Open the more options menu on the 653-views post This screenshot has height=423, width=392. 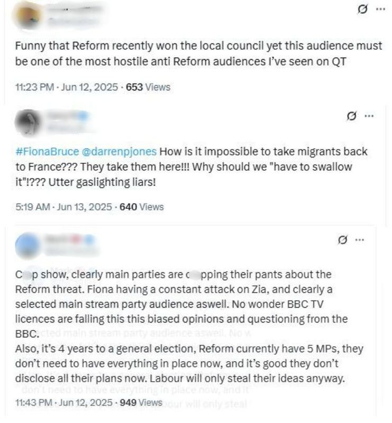[x=379, y=10]
